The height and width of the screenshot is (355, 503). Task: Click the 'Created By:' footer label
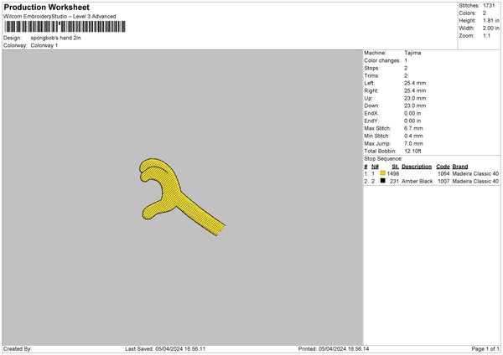click(x=18, y=349)
